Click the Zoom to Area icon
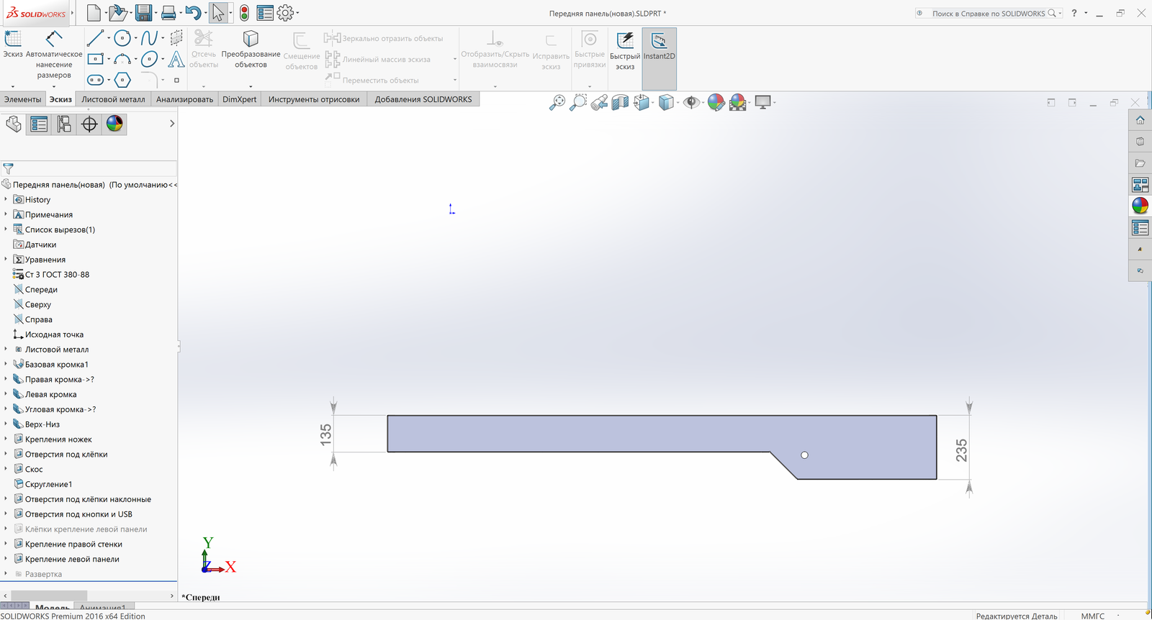 (577, 102)
